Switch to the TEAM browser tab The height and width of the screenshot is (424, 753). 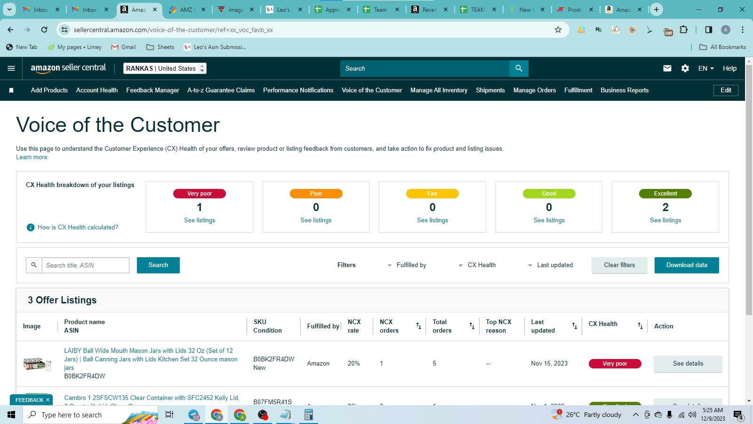[478, 9]
